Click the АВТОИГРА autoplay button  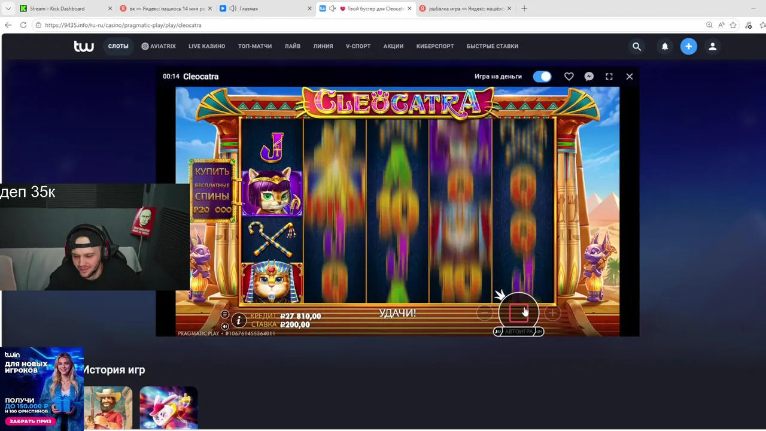pyautogui.click(x=518, y=332)
